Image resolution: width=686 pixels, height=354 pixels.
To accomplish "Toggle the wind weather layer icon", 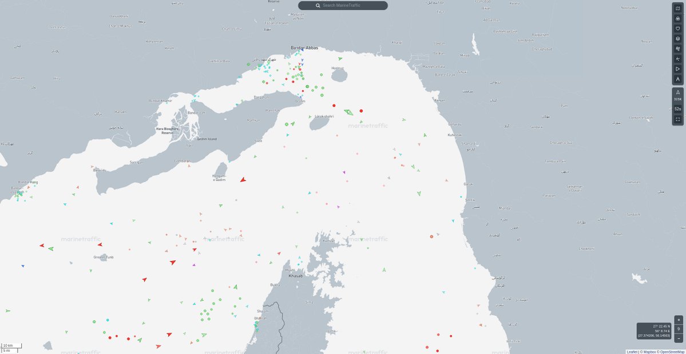I will [677, 49].
